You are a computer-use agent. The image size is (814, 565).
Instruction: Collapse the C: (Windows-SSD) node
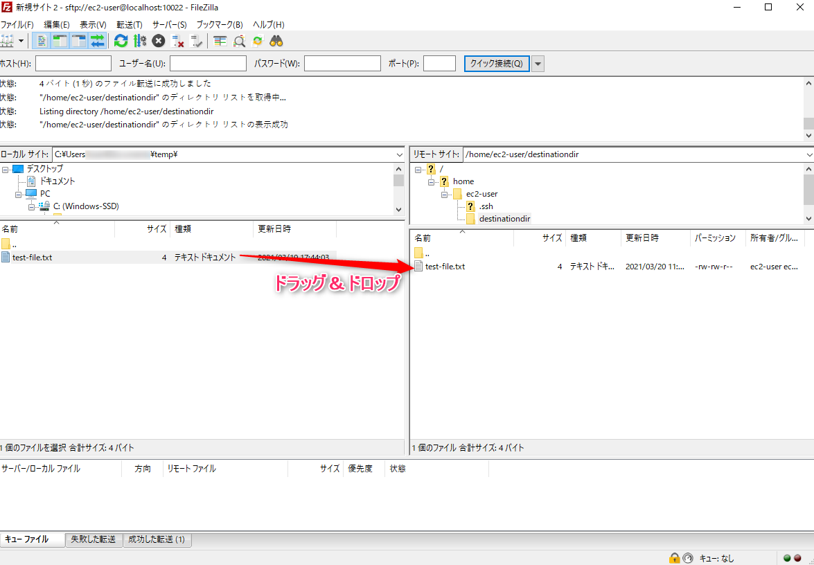coord(31,206)
